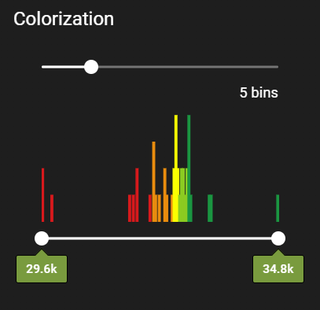Click the white filled bins slider track

(x=63, y=67)
